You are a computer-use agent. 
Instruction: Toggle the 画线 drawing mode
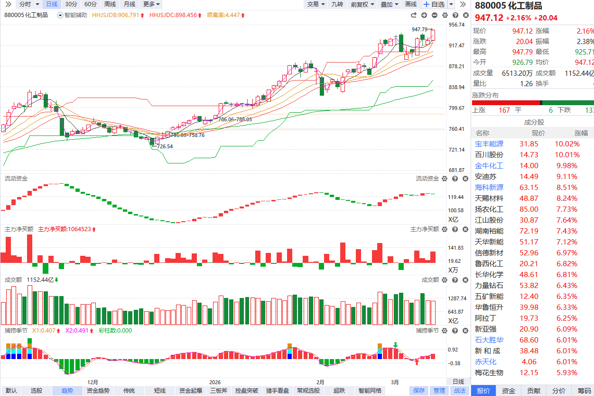pos(410,4)
